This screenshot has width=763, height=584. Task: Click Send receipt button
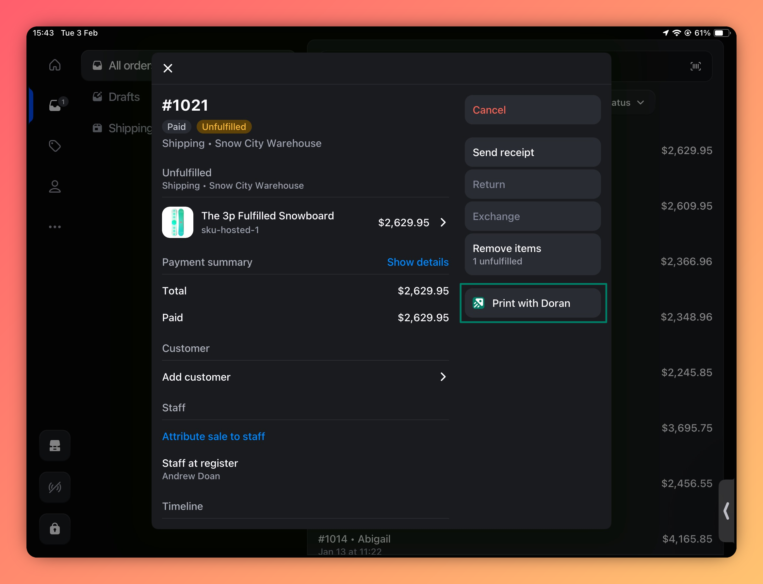click(x=532, y=152)
